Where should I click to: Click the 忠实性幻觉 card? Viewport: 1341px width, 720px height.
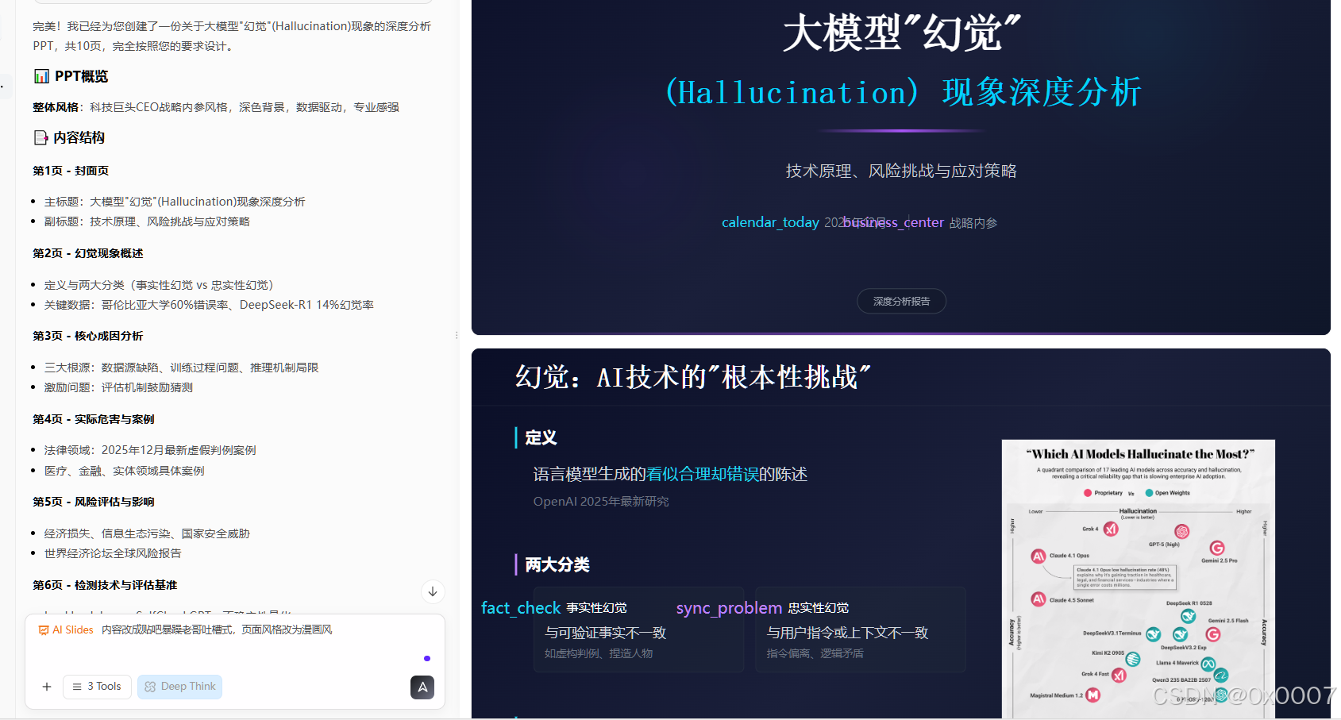pos(861,630)
